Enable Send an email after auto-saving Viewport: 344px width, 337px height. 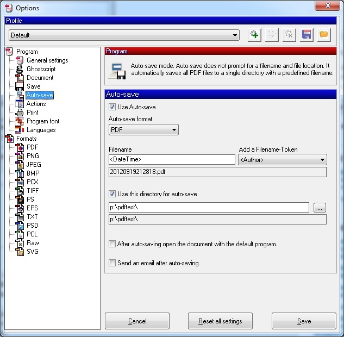click(112, 263)
